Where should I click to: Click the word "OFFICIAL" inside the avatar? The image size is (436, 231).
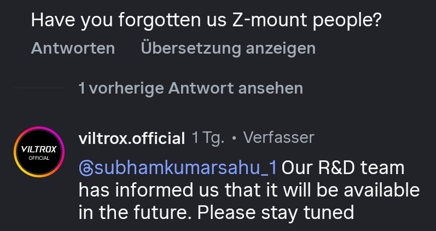(36, 158)
